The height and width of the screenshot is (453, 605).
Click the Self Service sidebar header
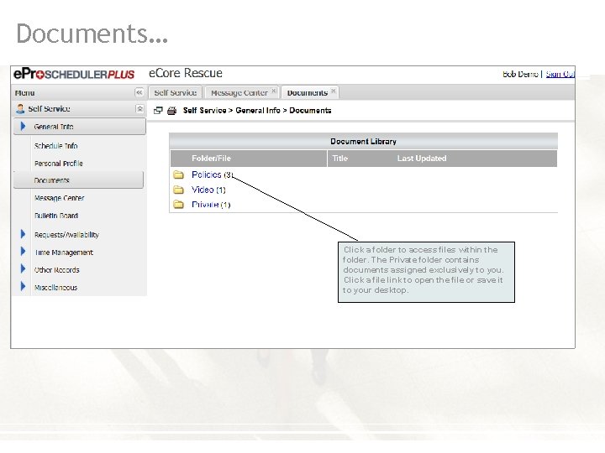coord(80,108)
